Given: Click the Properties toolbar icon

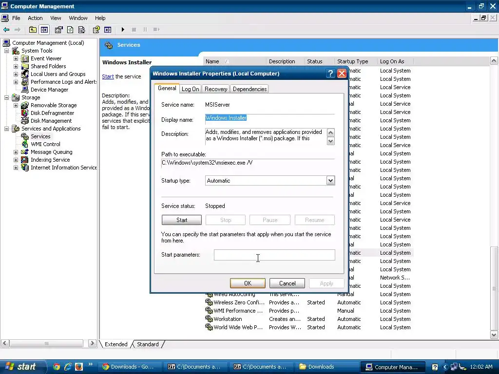Looking at the screenshot, I should coord(58,30).
